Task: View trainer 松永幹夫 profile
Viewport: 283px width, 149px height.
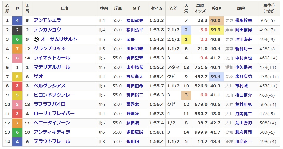Action: [x=243, y=20]
